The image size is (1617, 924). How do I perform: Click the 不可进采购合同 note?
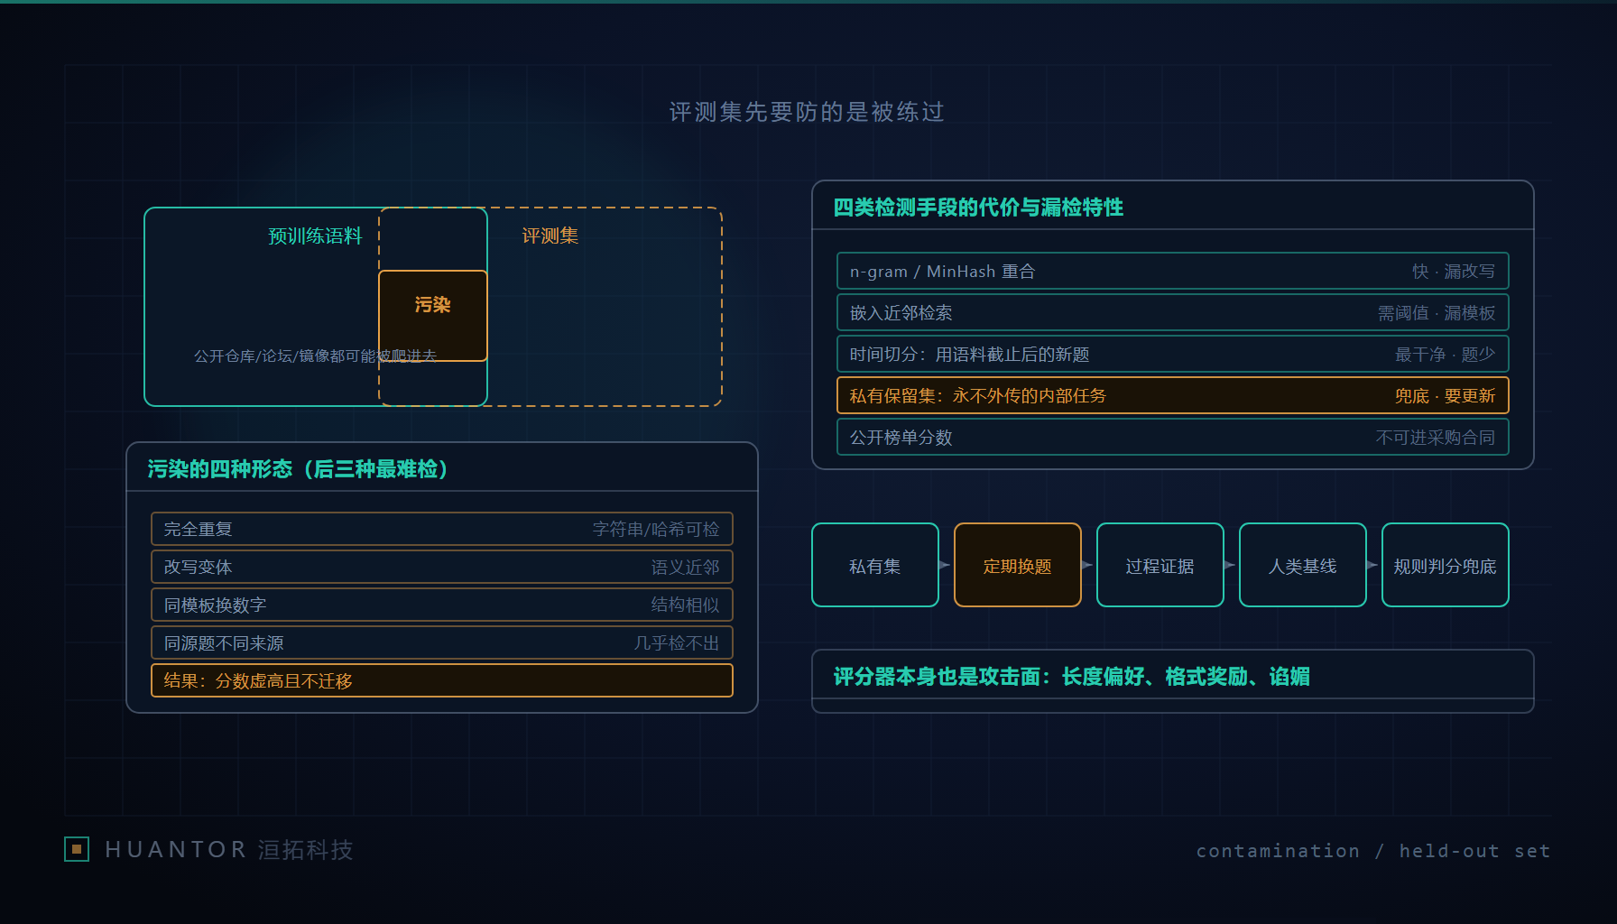point(1436,437)
